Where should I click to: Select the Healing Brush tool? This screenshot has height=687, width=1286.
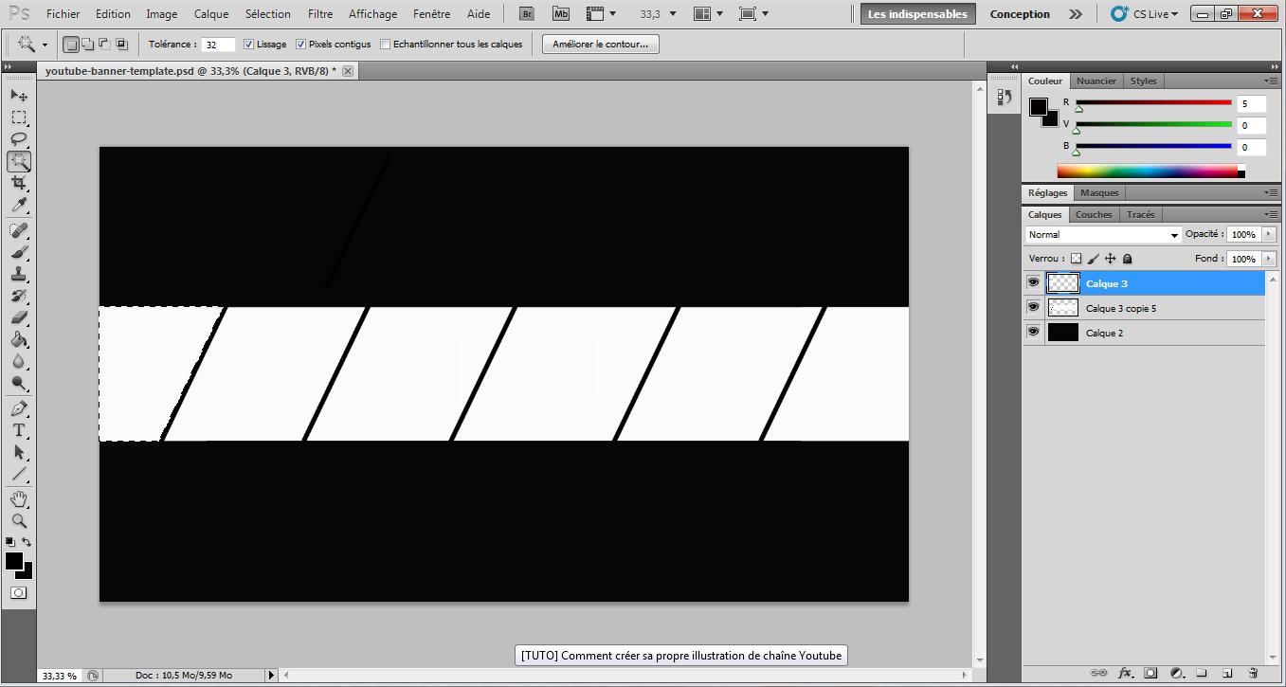click(x=19, y=230)
